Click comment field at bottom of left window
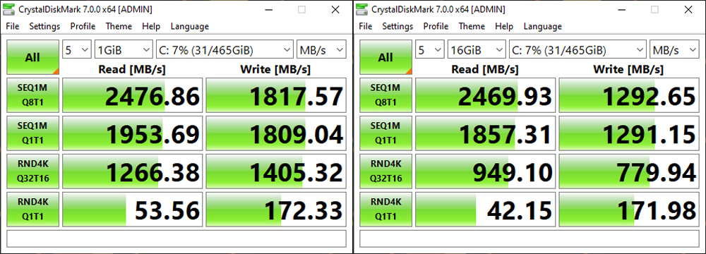The image size is (706, 254). coord(176,238)
